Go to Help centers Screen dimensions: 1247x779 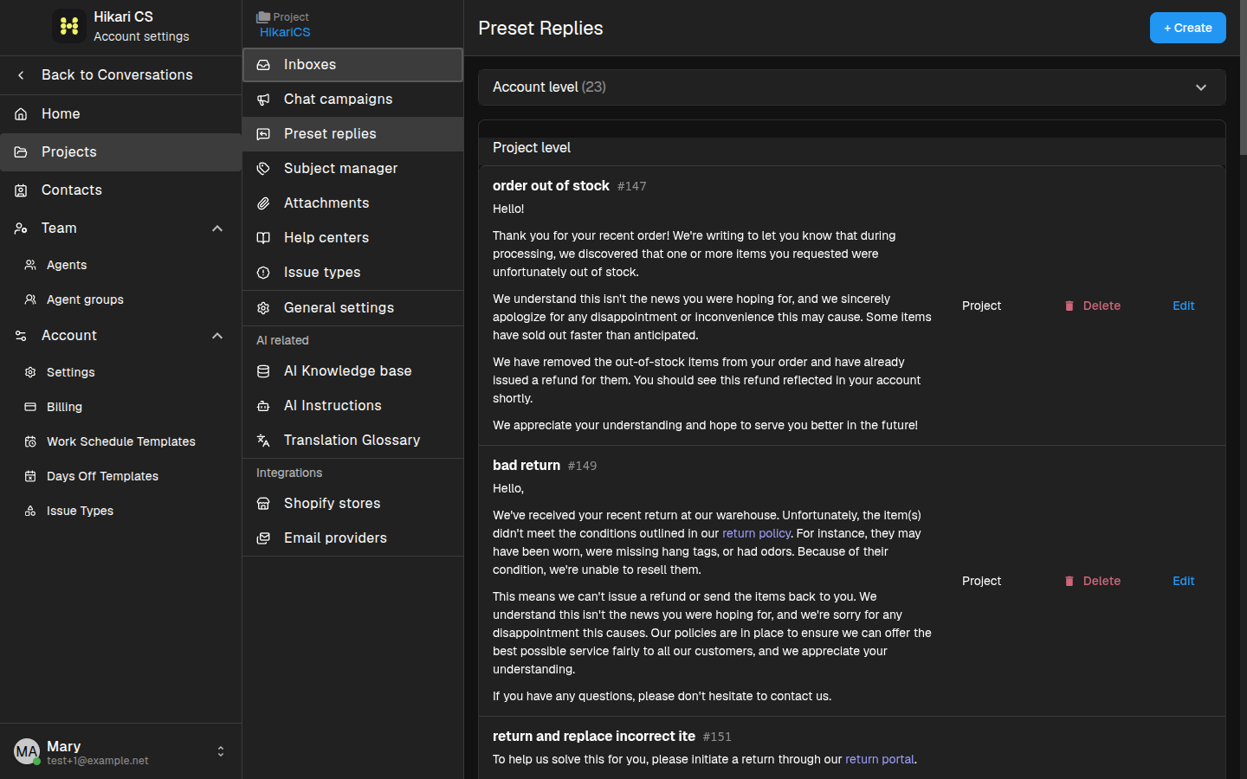[353, 238]
